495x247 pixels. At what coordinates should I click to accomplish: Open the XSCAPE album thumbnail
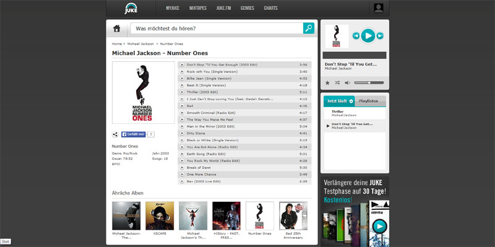pos(160,215)
